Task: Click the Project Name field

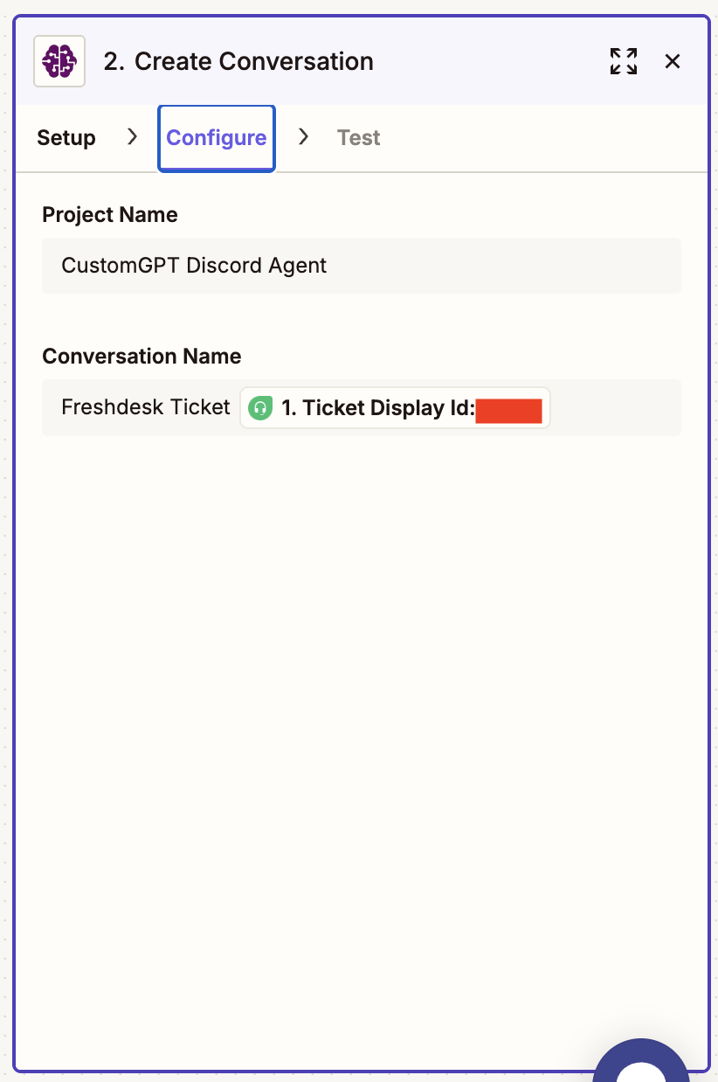Action: [362, 266]
